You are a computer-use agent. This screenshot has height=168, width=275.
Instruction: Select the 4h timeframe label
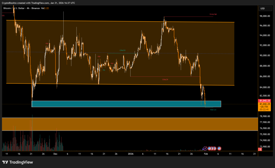[x=28, y=8]
